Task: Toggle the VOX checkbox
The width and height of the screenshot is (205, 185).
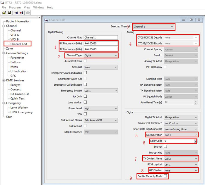Action: click(x=85, y=114)
